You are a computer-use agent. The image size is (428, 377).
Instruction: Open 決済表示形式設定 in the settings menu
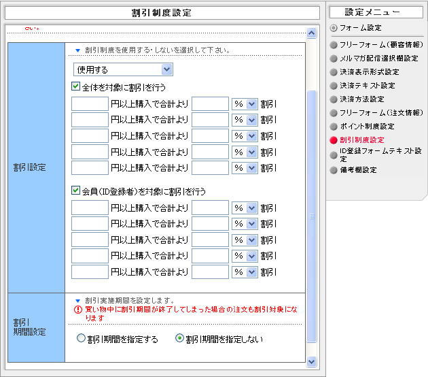pos(369,72)
